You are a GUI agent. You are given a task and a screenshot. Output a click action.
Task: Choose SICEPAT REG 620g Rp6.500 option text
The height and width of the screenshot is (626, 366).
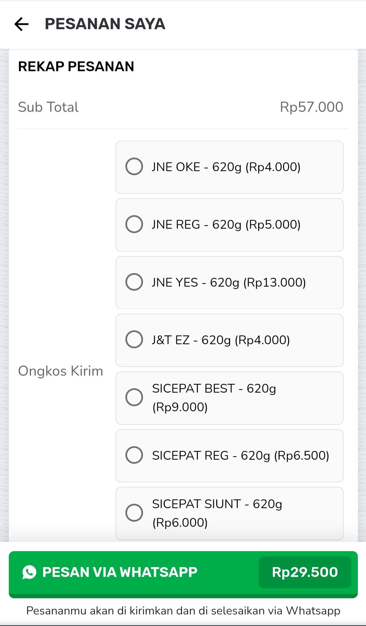pos(241,456)
